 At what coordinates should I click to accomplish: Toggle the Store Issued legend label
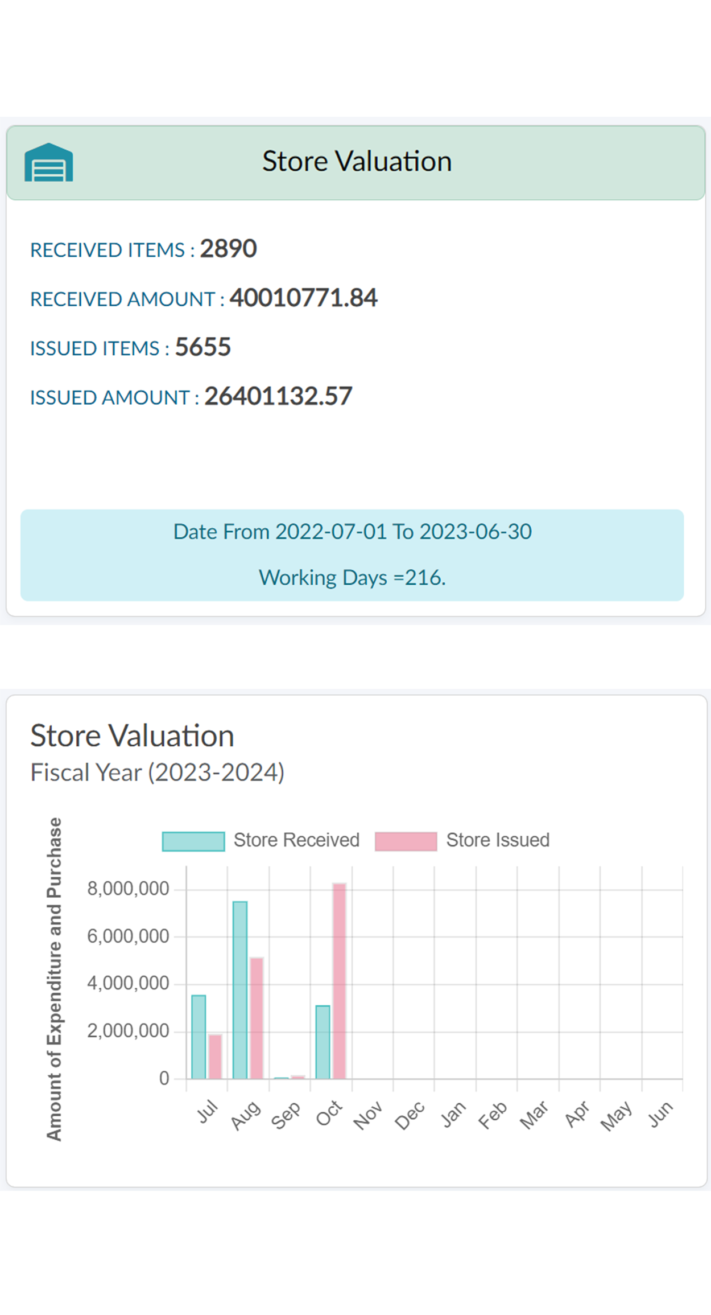click(x=498, y=840)
